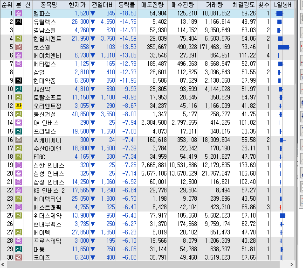Open the red candle chart for 에스트래픽
The height and width of the screenshot is (268, 303).
click(280, 207)
